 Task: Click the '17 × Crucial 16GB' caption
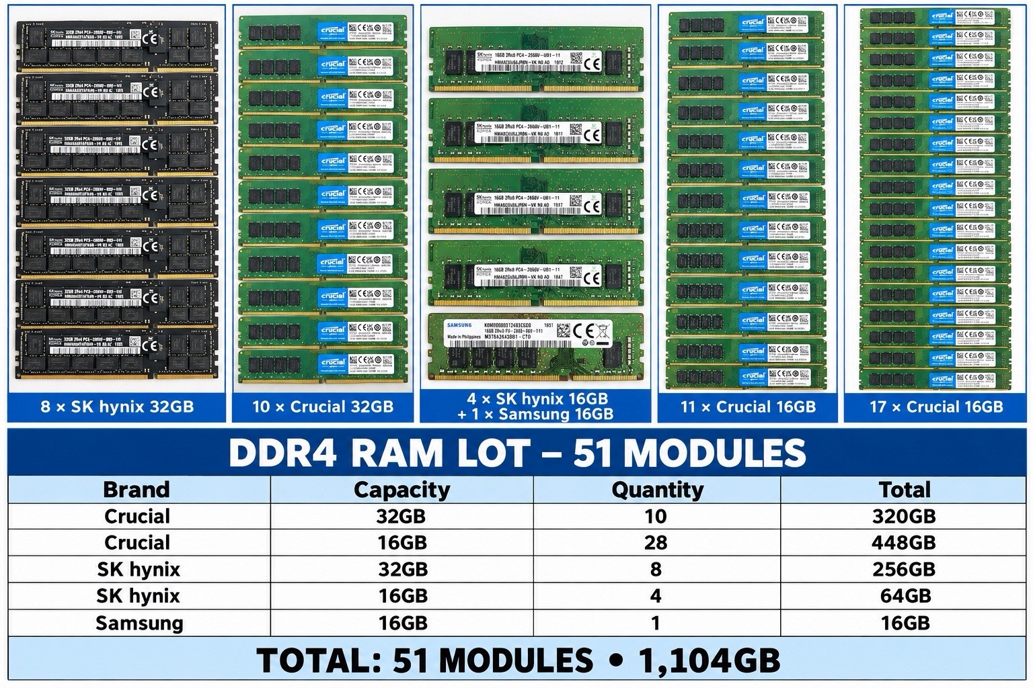[x=935, y=406]
